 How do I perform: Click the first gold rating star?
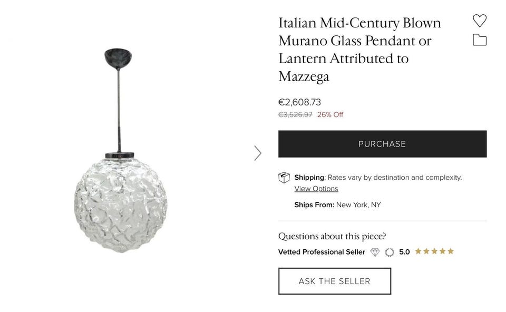coord(419,251)
